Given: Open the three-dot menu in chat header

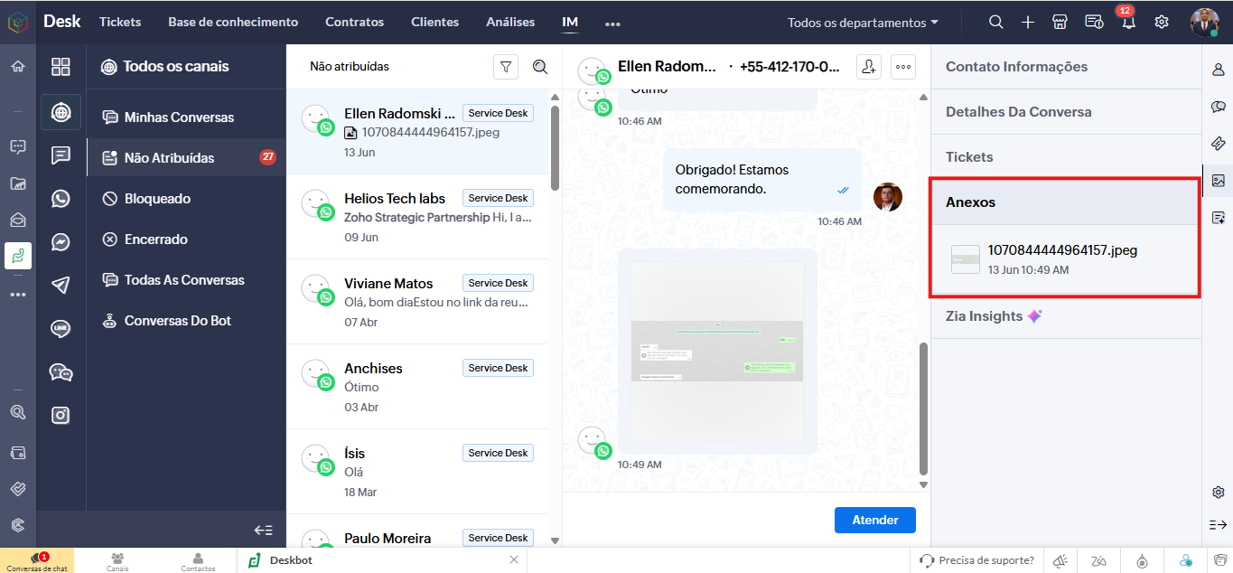Looking at the screenshot, I should point(903,67).
